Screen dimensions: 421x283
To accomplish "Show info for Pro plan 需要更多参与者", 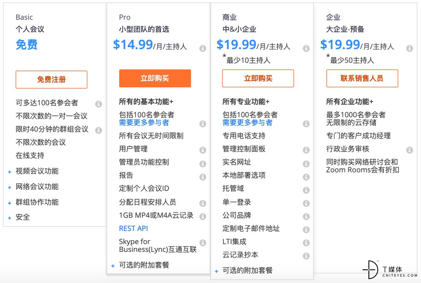I will [203, 124].
